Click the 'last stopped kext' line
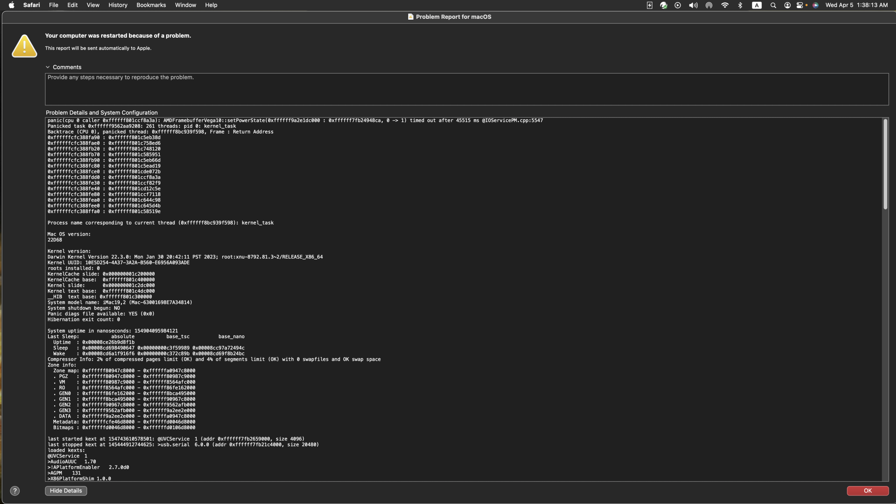The height and width of the screenshot is (504, 896). click(x=183, y=444)
